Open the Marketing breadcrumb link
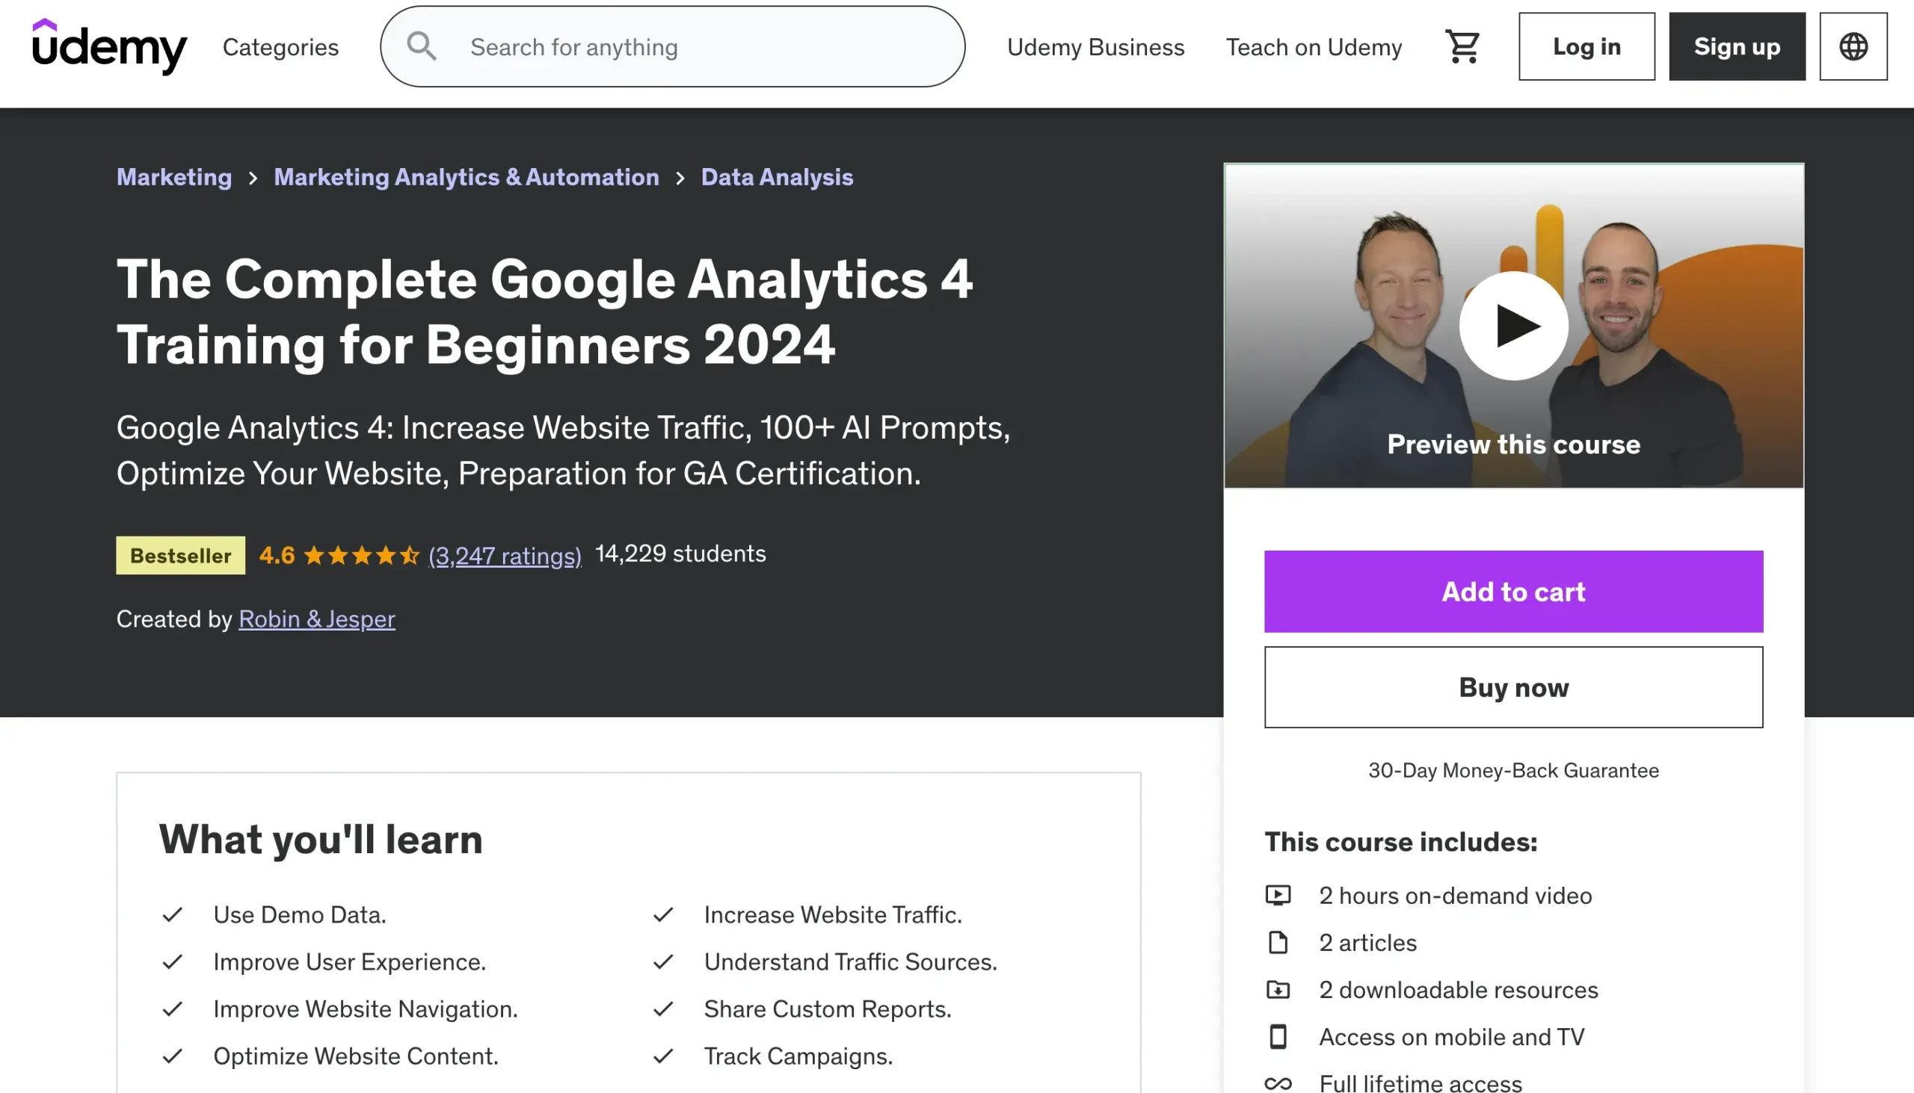 click(x=174, y=177)
